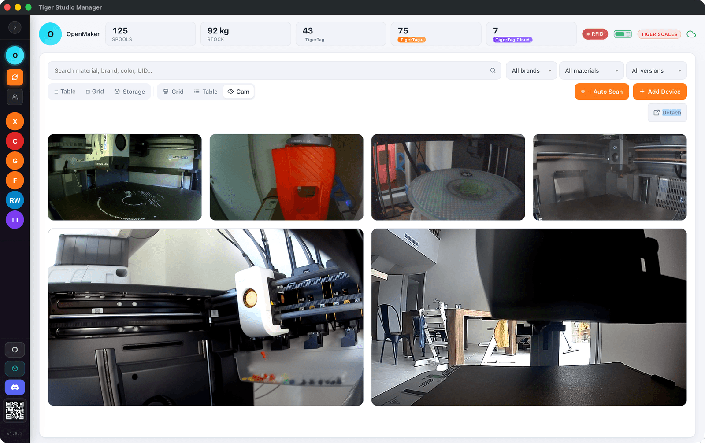Select the cyan O account in sidebar
Viewport: 705px width, 443px height.
click(15, 55)
